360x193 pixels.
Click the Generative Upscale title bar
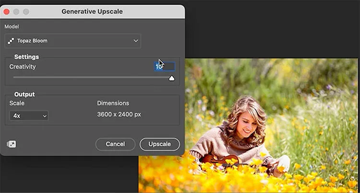(92, 11)
